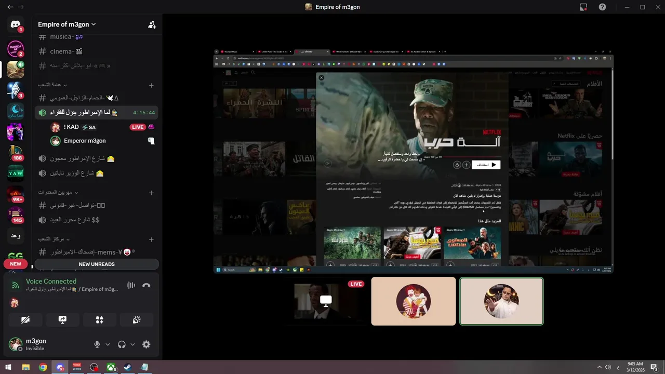Click the stream icon beside Emperor m3gon
The image size is (665, 374).
151,141
